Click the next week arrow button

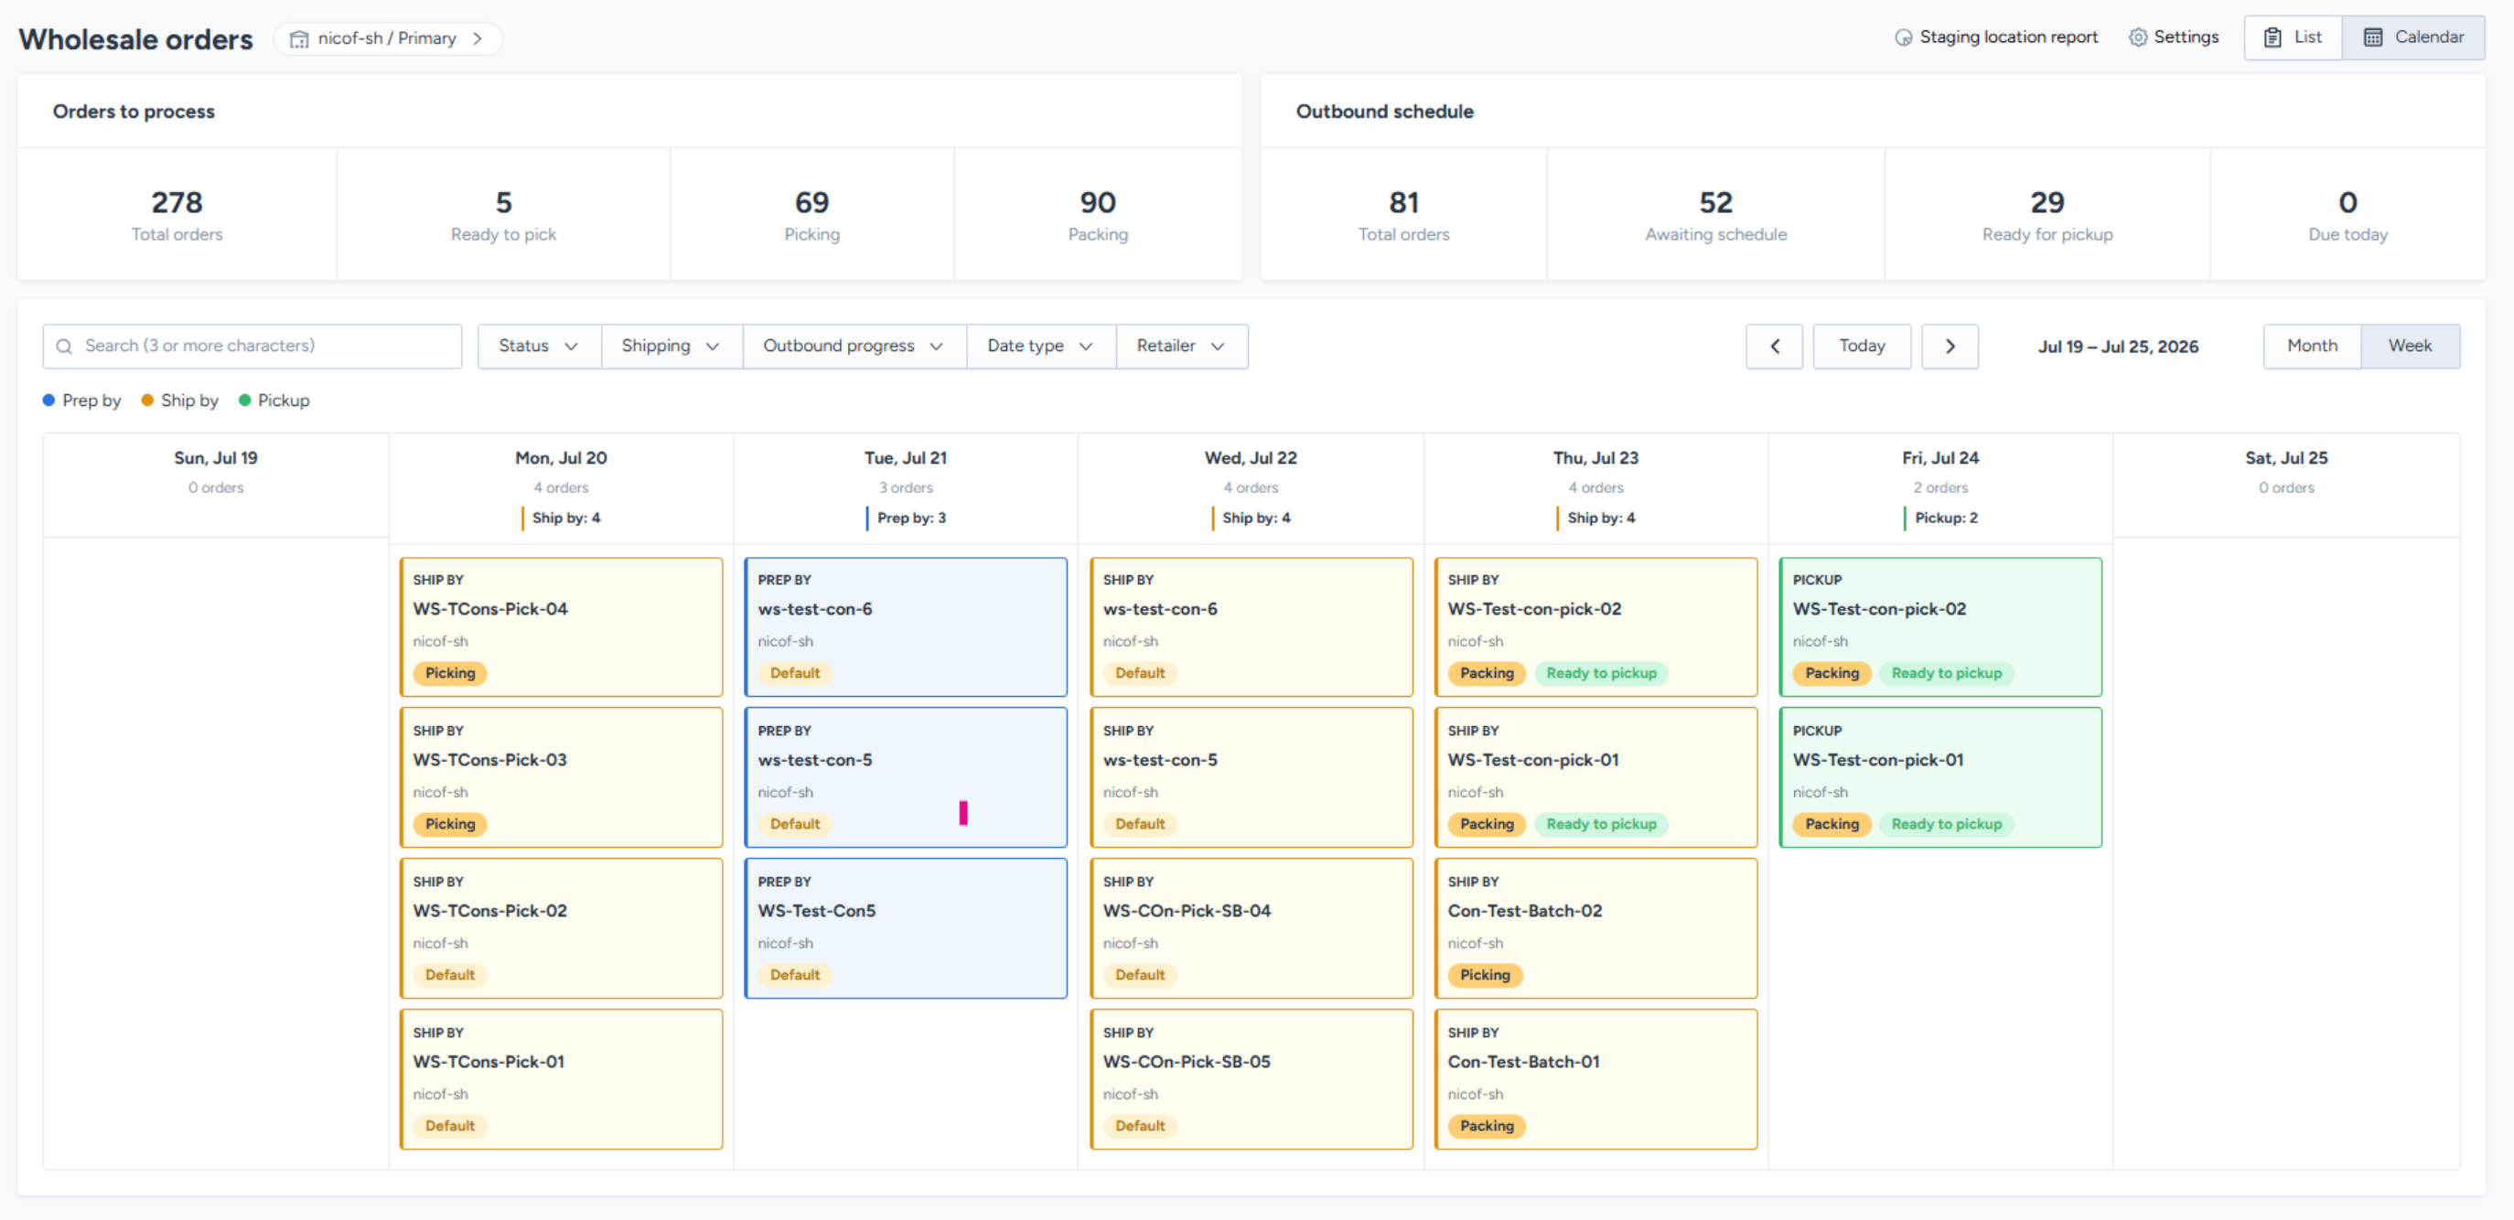[1949, 347]
